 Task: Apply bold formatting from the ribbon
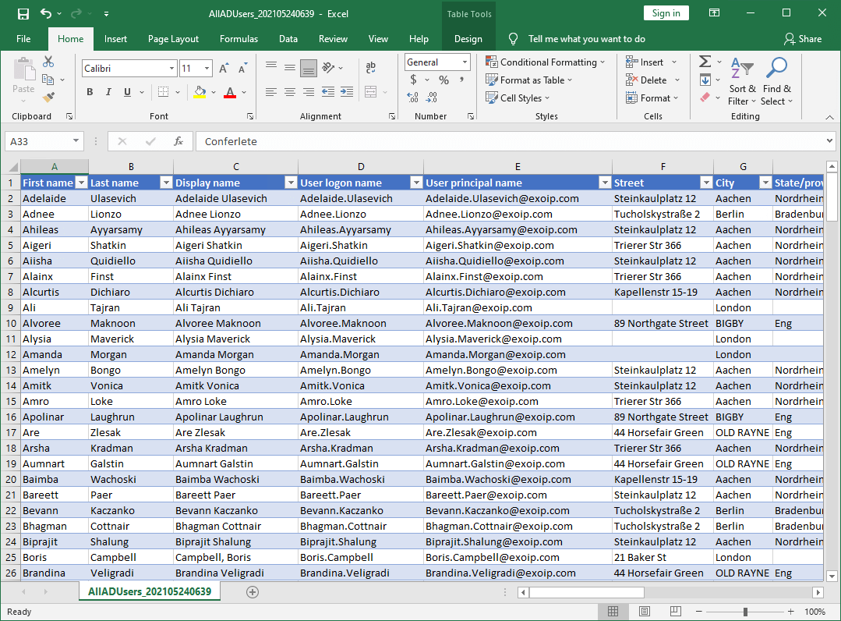89,92
